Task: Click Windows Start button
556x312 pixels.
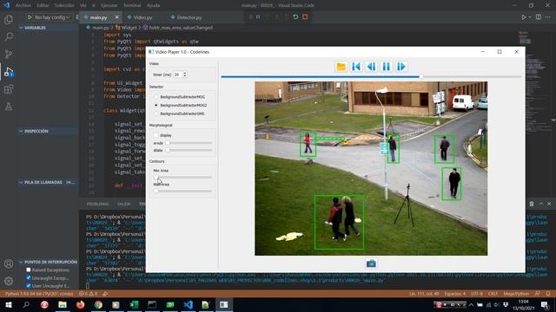Action: tap(9, 304)
